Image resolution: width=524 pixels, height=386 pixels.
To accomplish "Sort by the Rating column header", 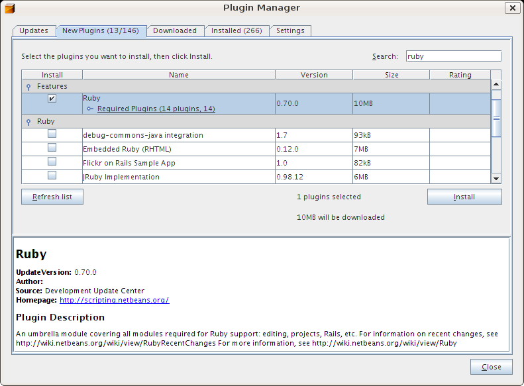I will (460, 75).
